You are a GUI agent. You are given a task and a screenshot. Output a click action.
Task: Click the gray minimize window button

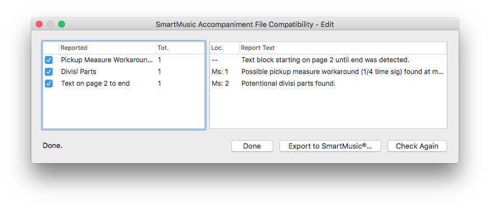coord(50,24)
